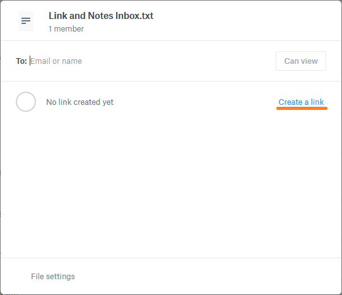This screenshot has width=342, height=295.
Task: Open the Can view permission dropdown
Action: tap(301, 61)
